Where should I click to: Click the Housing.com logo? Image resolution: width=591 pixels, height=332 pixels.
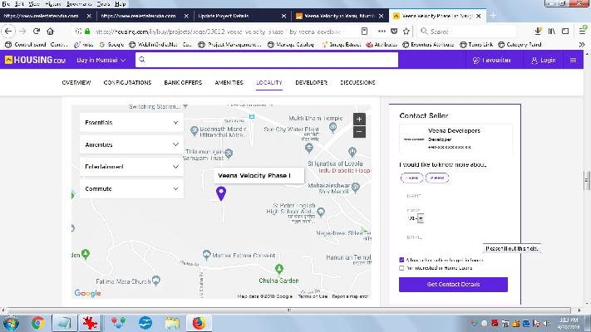point(35,60)
